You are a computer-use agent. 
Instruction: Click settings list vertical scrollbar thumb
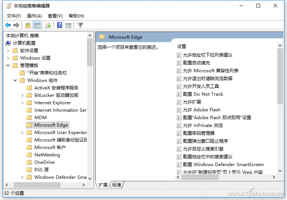[280, 76]
